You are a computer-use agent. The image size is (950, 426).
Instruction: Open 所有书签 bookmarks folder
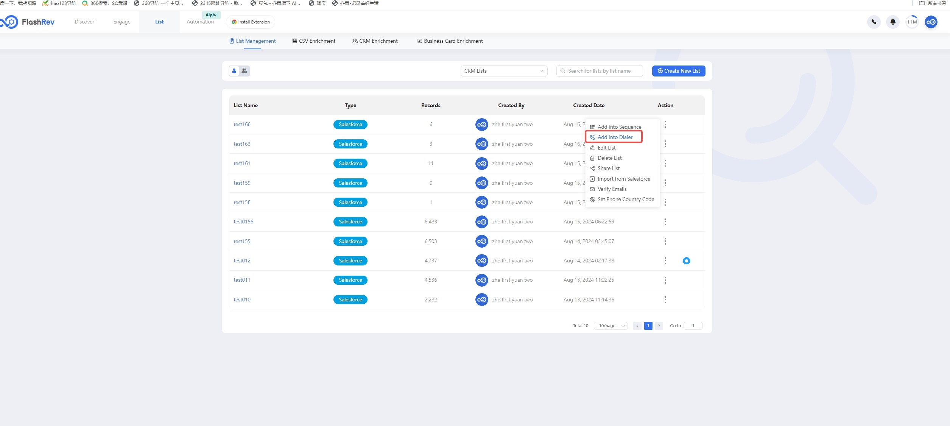coord(932,3)
